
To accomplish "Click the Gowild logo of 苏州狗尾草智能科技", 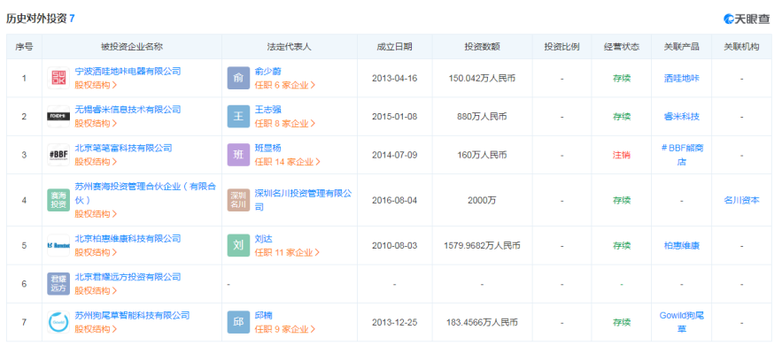I will (58, 322).
